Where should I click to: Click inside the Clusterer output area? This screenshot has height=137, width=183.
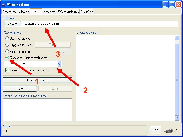pyautogui.click(x=125, y=78)
